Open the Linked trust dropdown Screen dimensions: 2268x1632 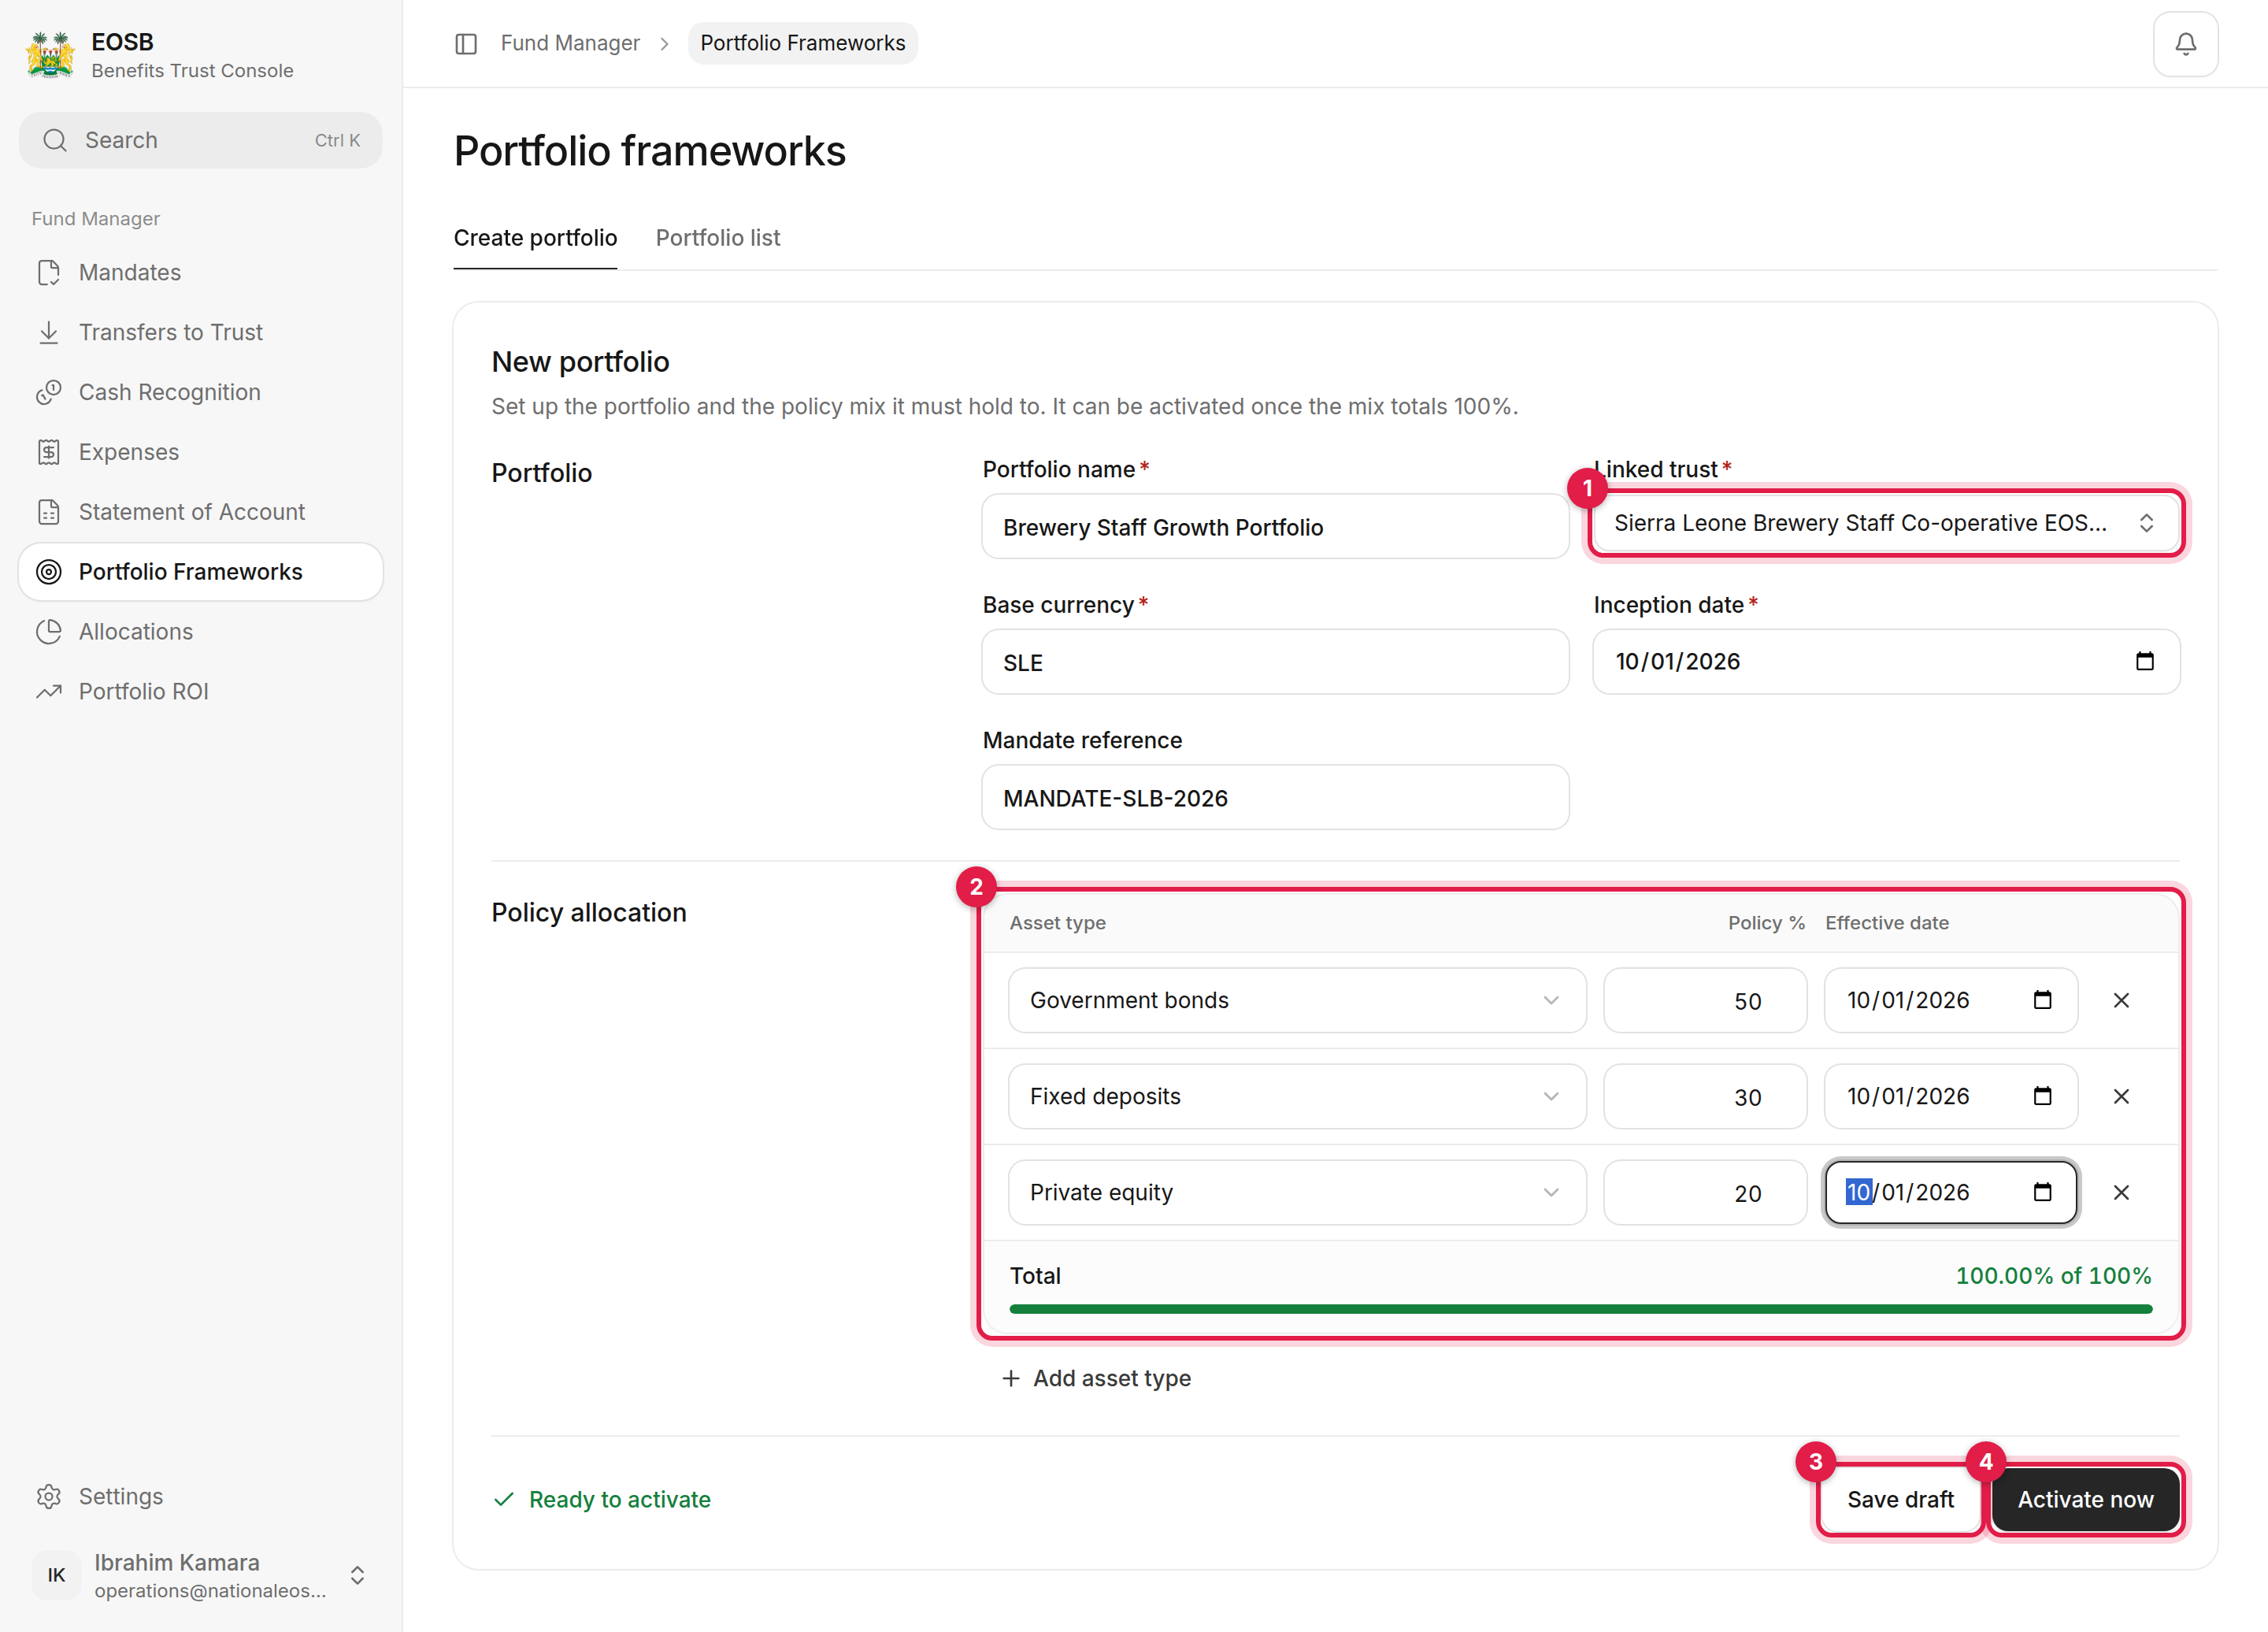(x=1885, y=522)
